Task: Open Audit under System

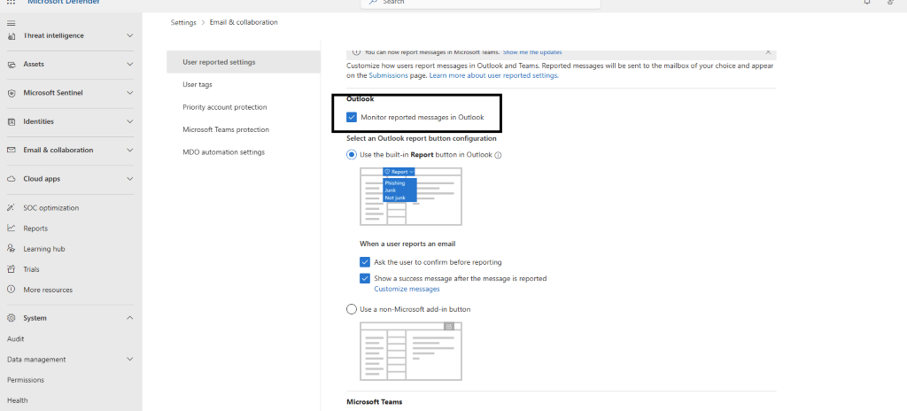Action: pyautogui.click(x=16, y=338)
